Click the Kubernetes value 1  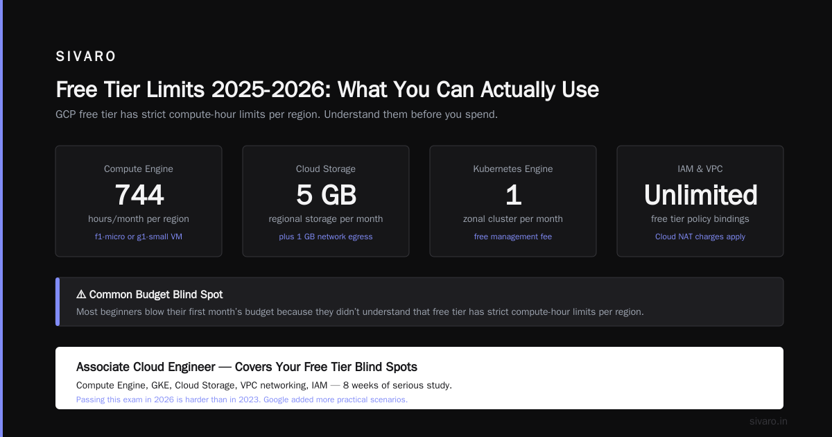513,195
